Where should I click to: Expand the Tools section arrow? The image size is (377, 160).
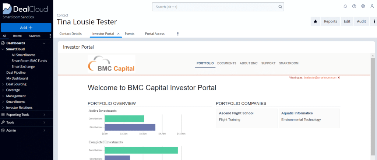coord(44,122)
